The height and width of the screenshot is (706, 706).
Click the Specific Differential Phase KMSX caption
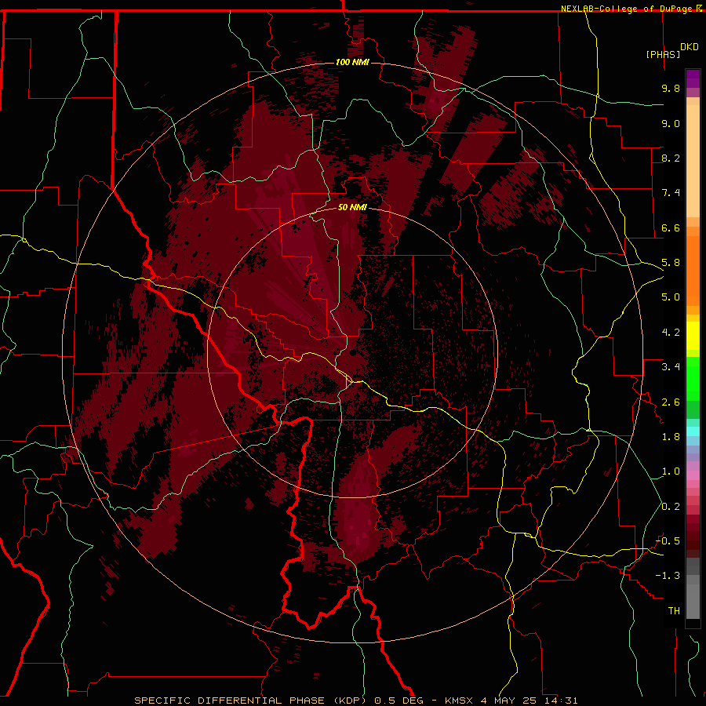[355, 701]
